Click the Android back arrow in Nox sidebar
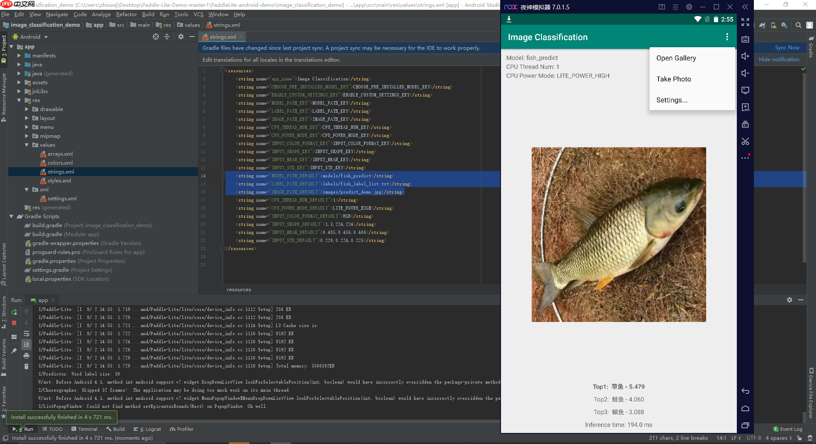 (x=745, y=391)
